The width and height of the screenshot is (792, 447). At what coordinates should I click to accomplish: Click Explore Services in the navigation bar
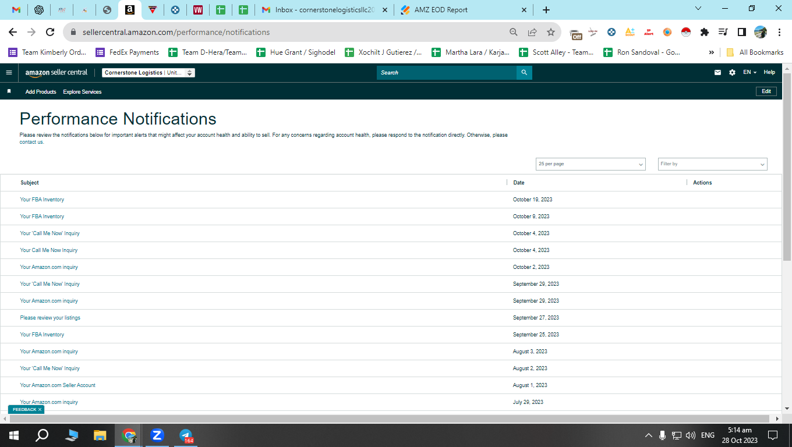click(82, 92)
